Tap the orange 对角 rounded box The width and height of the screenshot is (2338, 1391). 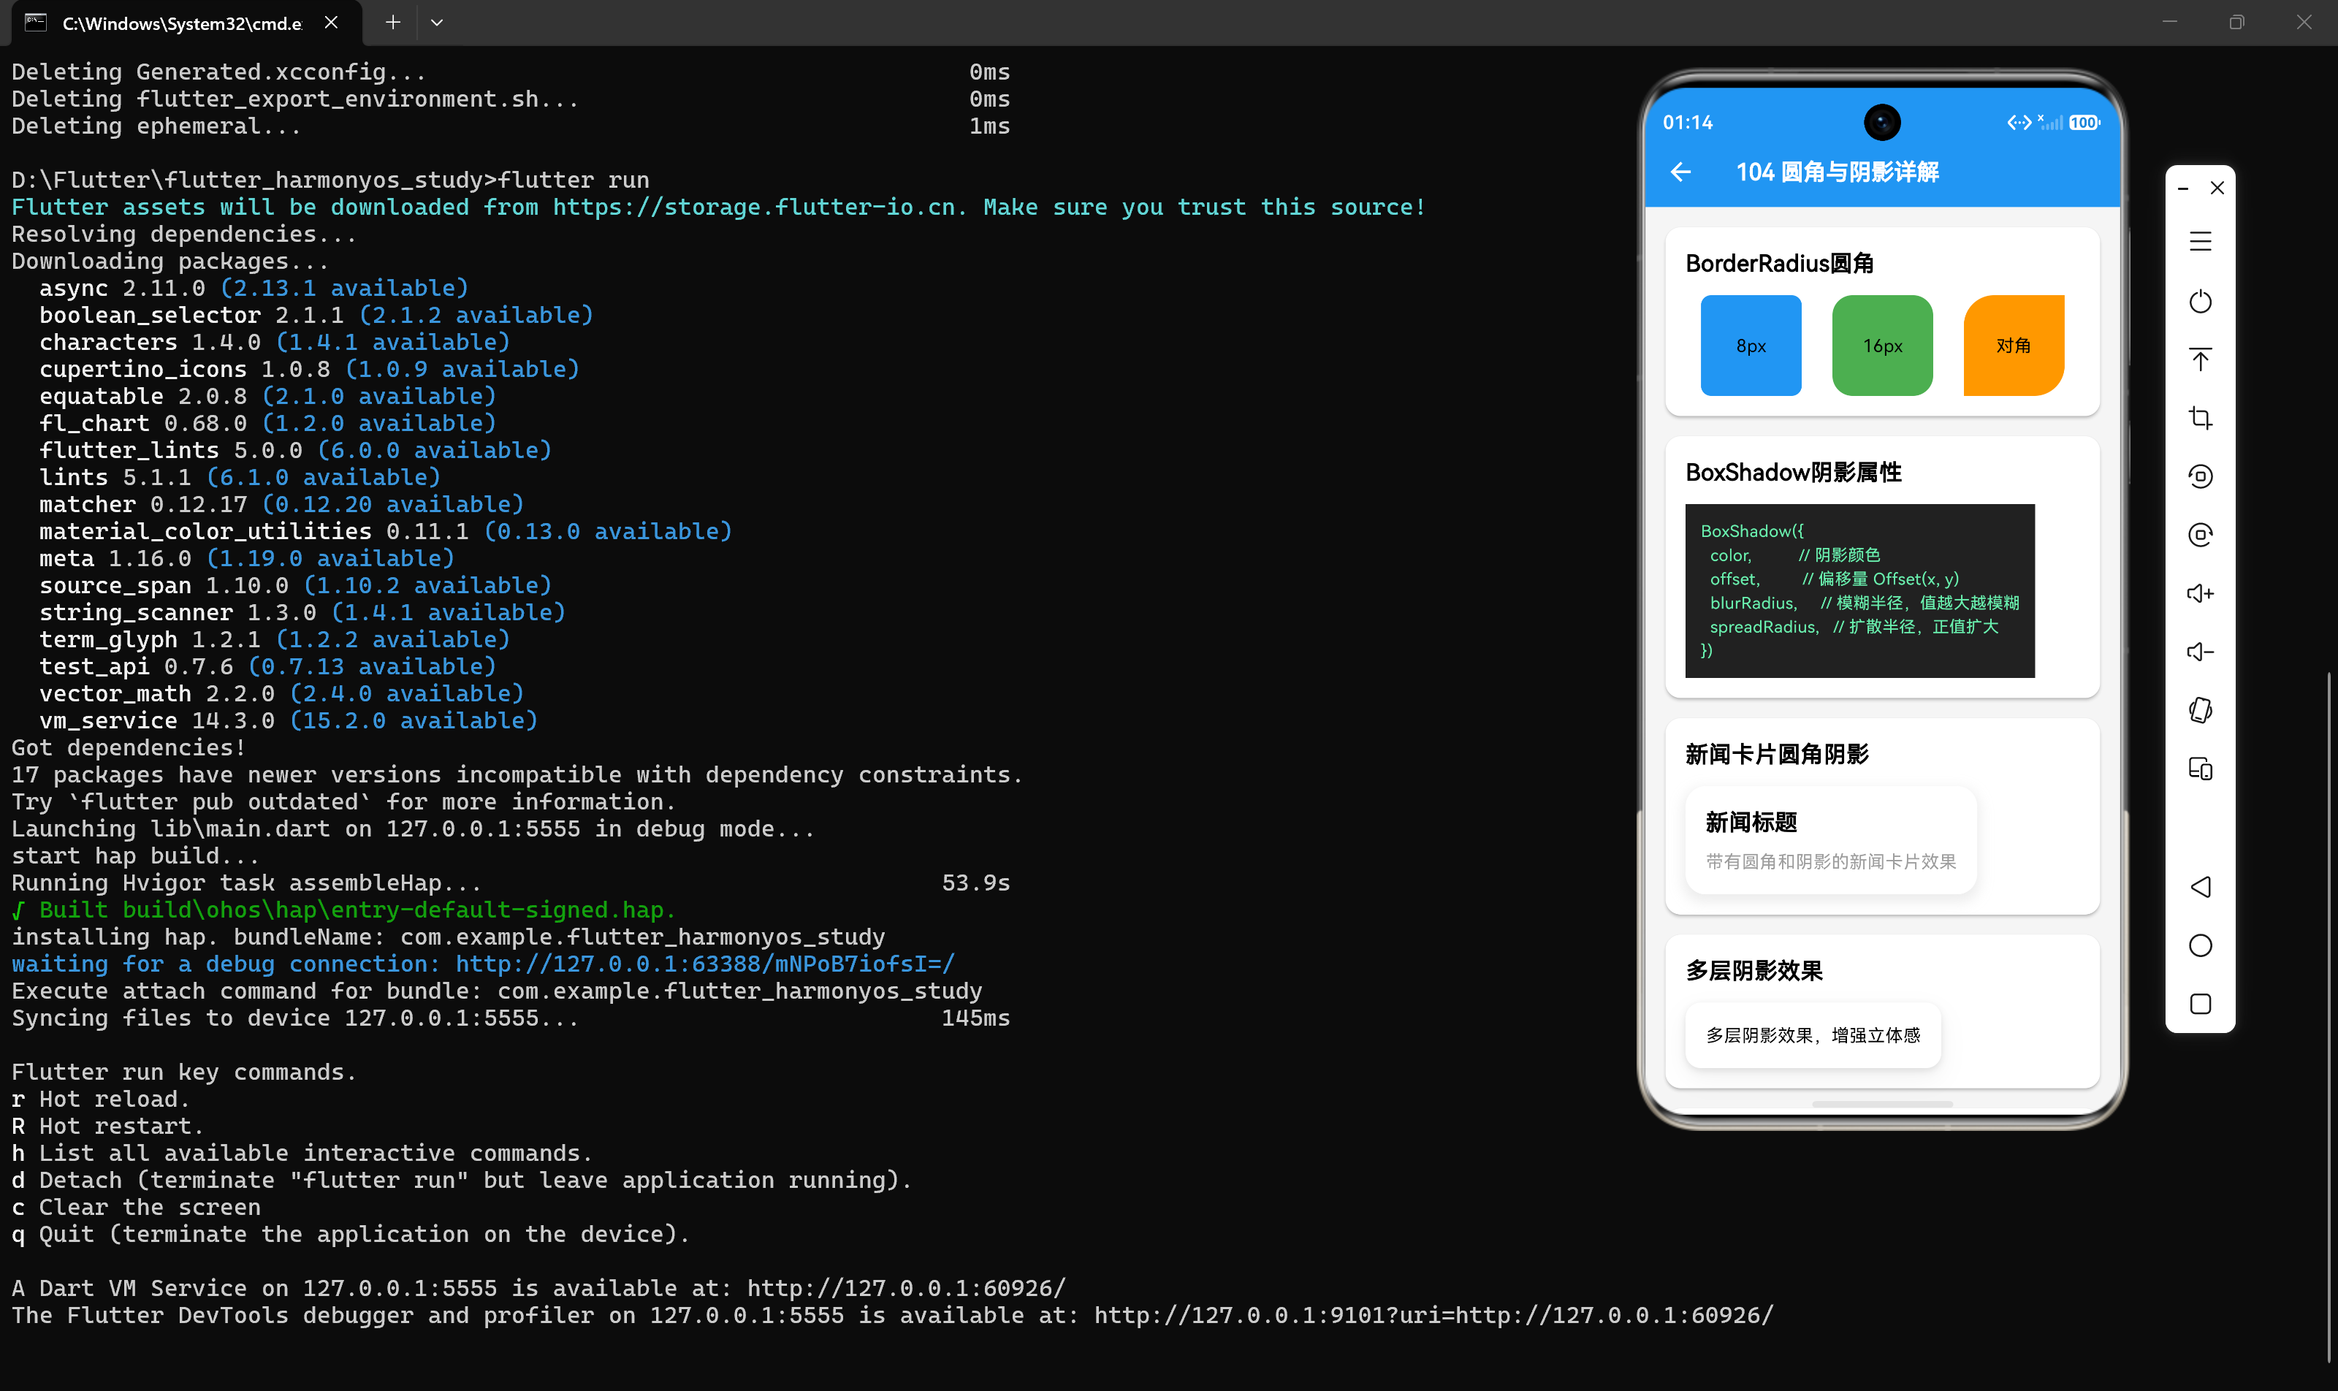click(2014, 345)
